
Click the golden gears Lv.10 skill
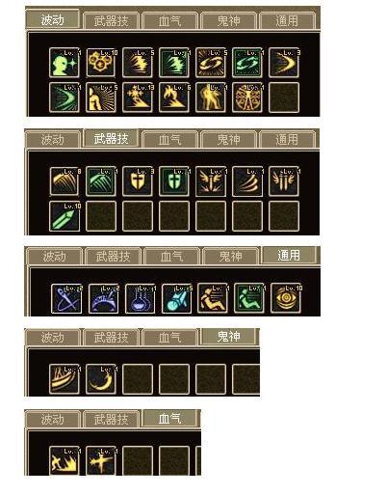(x=101, y=63)
